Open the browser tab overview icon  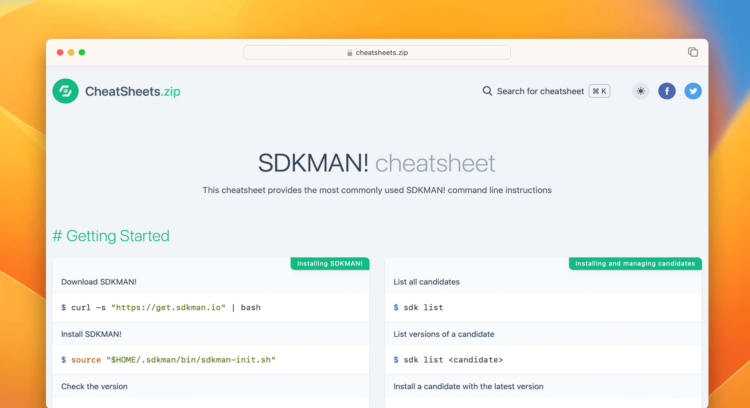(x=693, y=52)
